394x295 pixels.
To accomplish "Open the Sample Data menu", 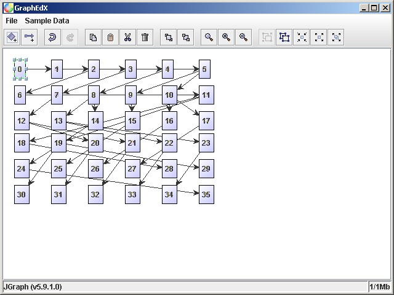I will (47, 20).
